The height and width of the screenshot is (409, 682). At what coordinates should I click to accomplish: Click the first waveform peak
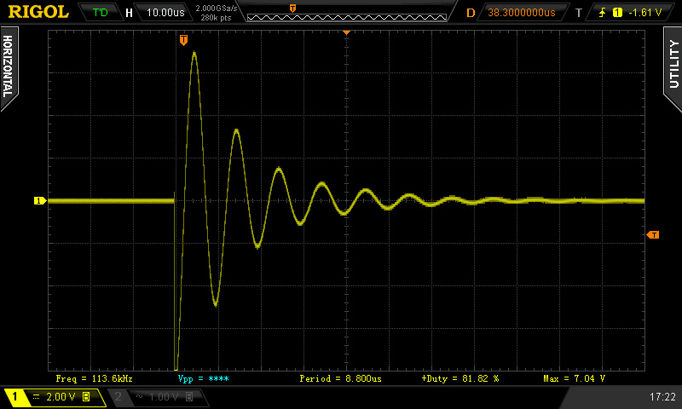click(194, 53)
